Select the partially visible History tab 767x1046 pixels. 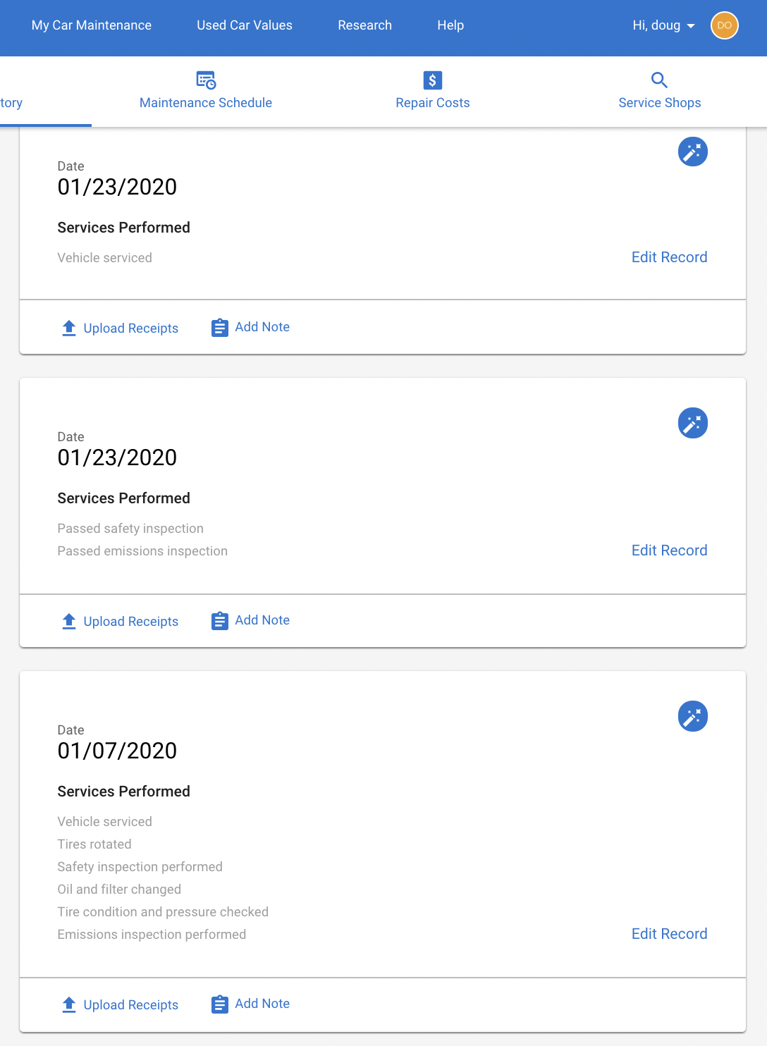(x=11, y=103)
